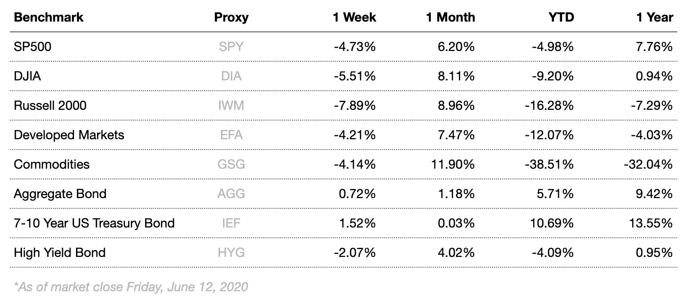
Task: Select the Russell 2000 benchmark name
Action: pos(50,106)
